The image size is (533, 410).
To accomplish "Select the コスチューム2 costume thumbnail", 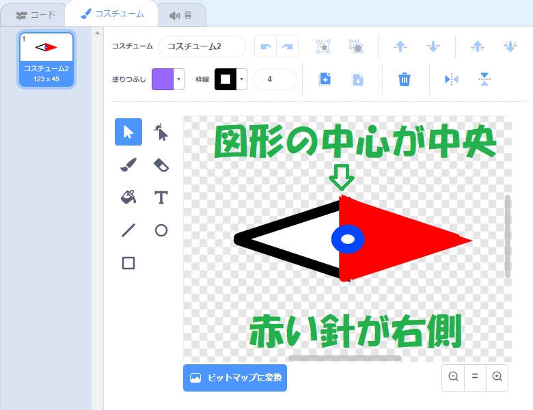I will [x=46, y=59].
